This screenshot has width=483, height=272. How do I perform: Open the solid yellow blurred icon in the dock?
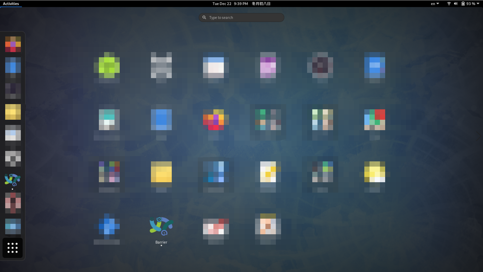pyautogui.click(x=13, y=112)
